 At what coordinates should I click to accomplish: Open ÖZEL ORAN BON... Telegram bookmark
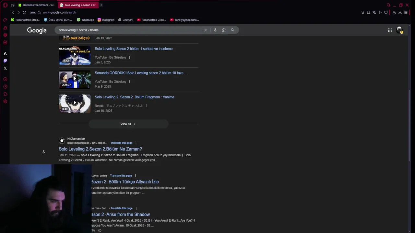(x=58, y=20)
